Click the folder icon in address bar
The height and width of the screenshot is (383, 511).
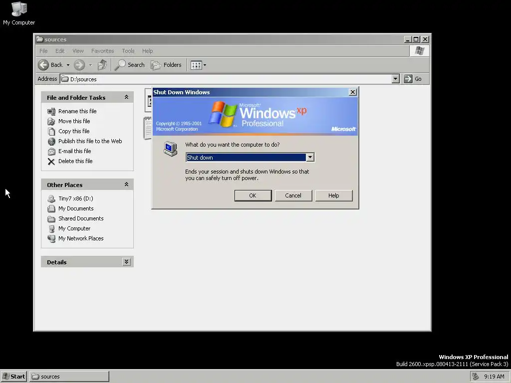(x=65, y=79)
